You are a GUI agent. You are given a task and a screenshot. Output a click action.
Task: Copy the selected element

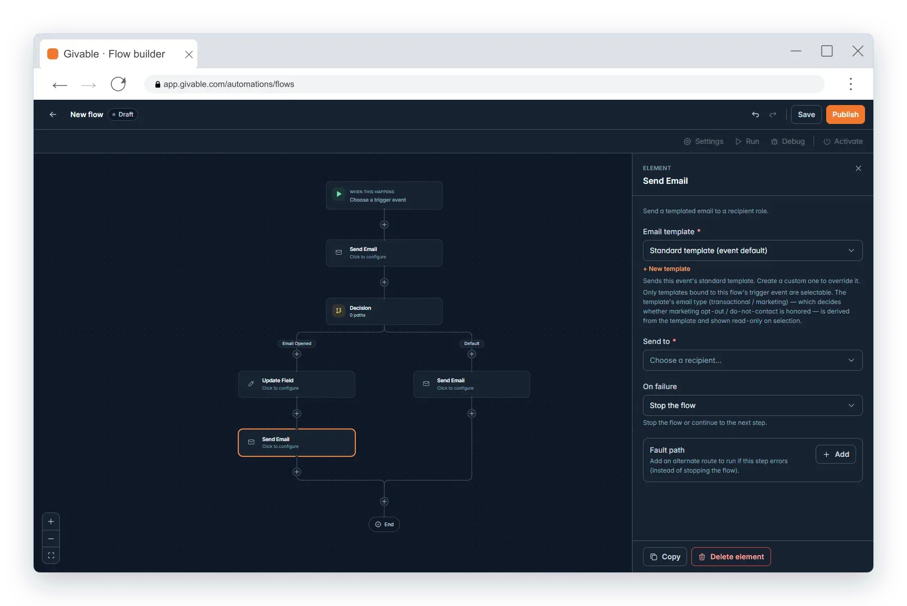pyautogui.click(x=665, y=557)
